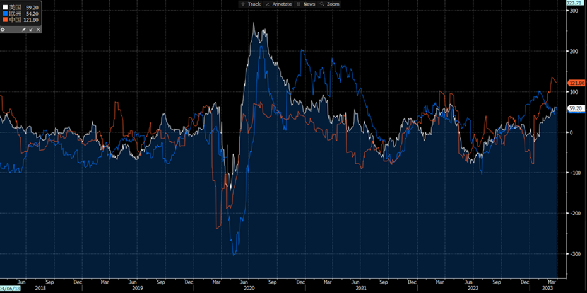Screen dimensions: 587x293
Task: Collapse legend with the arrow icon
Action: pyautogui.click(x=31, y=29)
